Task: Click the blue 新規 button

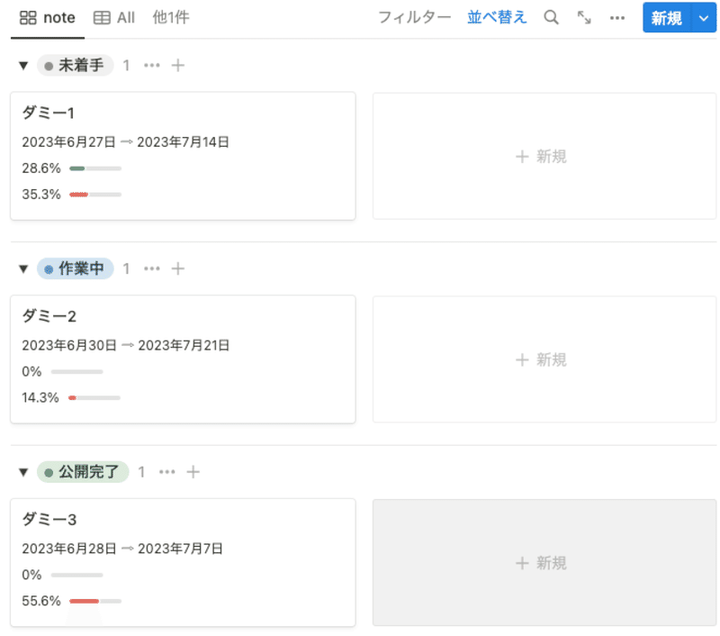Action: 667,18
